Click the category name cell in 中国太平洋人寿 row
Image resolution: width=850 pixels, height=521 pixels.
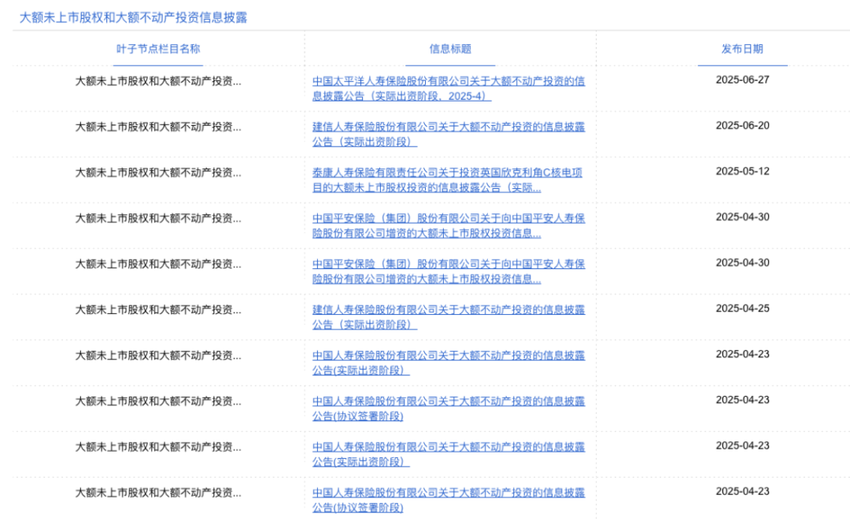[158, 81]
